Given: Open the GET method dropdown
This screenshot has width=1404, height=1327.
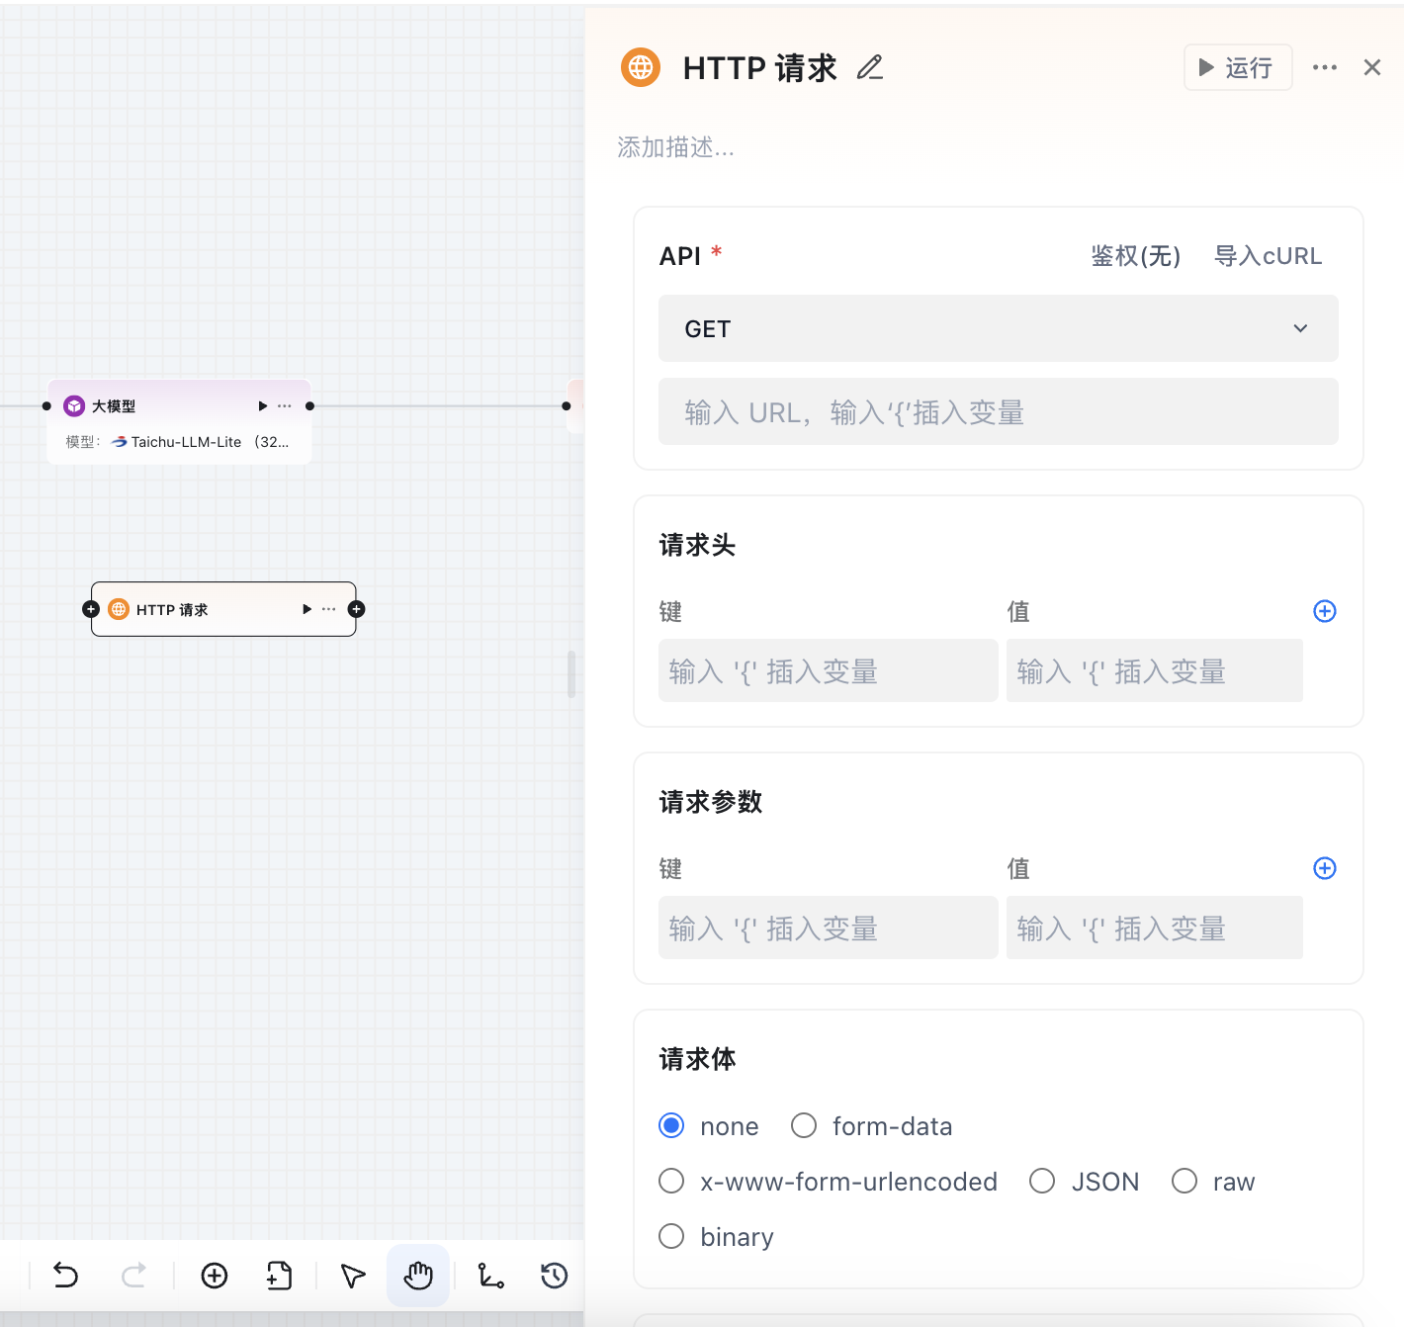Looking at the screenshot, I should tap(998, 328).
